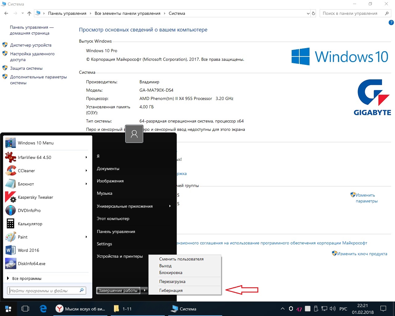Click the 47 temperature tray icon
The height and width of the screenshot is (316, 395).
pos(299,309)
